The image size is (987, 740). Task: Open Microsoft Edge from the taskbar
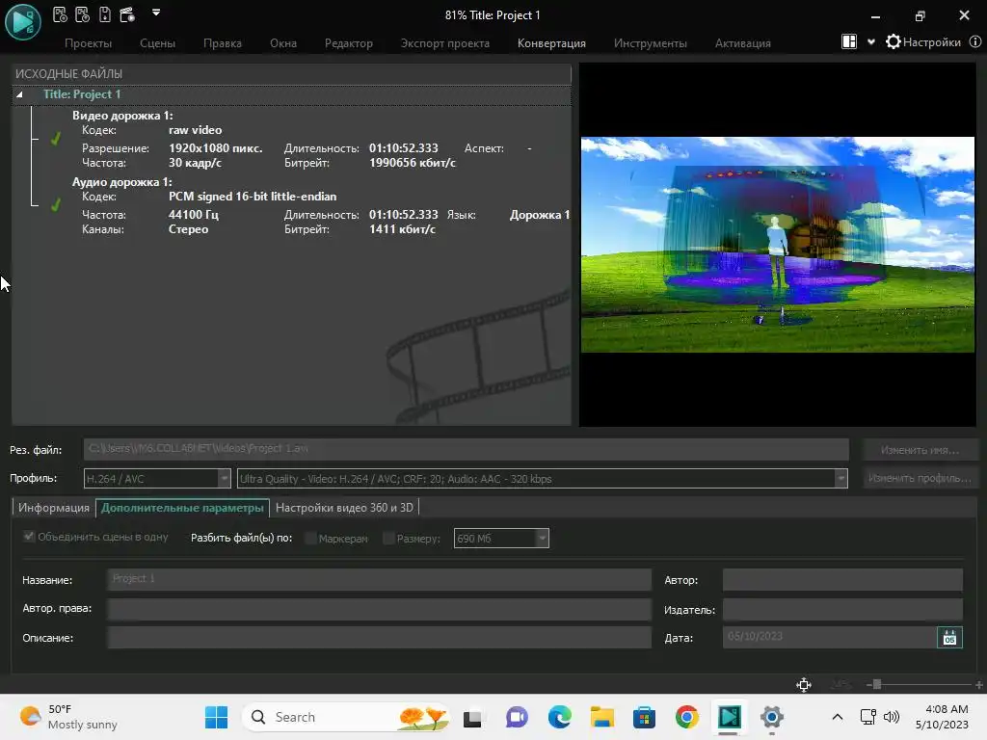click(559, 717)
